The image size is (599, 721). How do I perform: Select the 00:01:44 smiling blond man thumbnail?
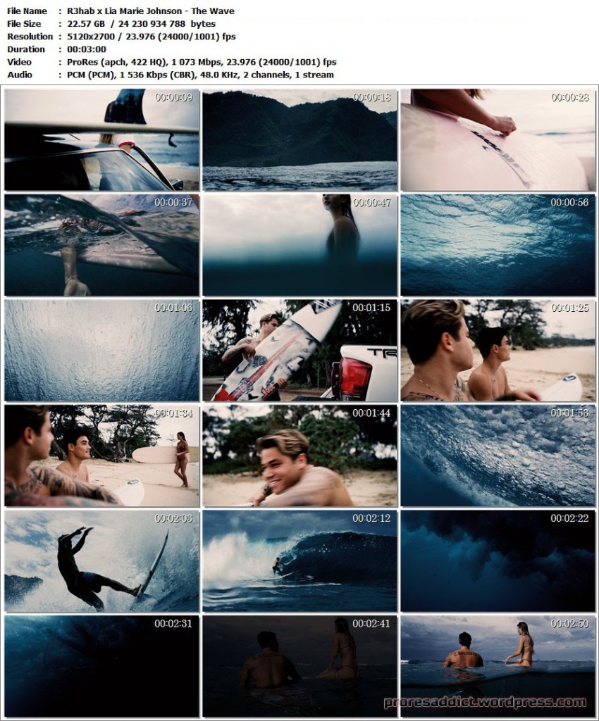pos(299,455)
